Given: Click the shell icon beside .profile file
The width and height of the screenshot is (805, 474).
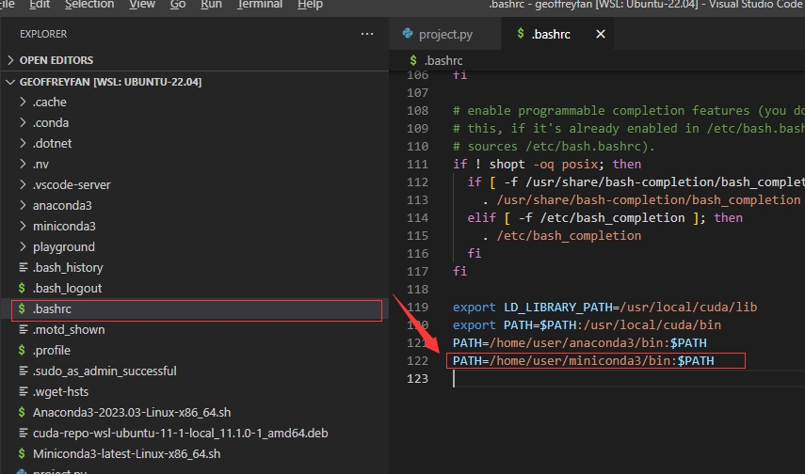Looking at the screenshot, I should click(x=22, y=350).
